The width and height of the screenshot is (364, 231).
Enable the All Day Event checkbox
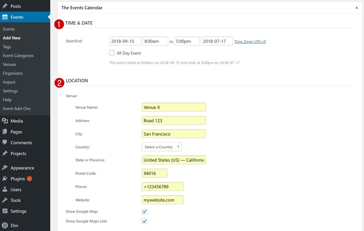[x=112, y=53]
